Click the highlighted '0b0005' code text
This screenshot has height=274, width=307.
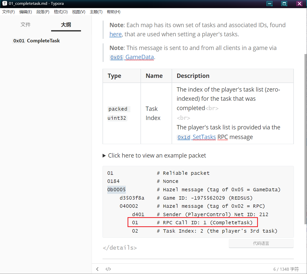(116, 190)
